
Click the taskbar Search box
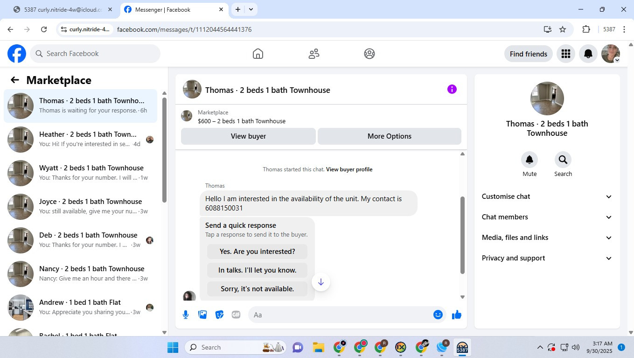pyautogui.click(x=236, y=347)
